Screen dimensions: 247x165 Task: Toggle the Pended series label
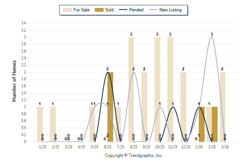pyautogui.click(x=136, y=10)
